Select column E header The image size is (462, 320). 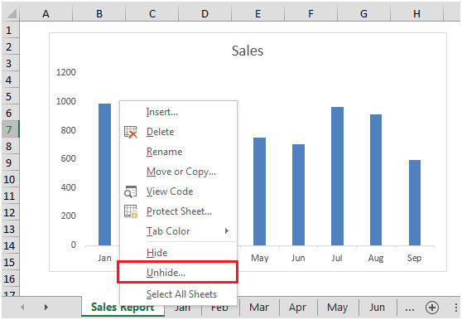coord(257,13)
